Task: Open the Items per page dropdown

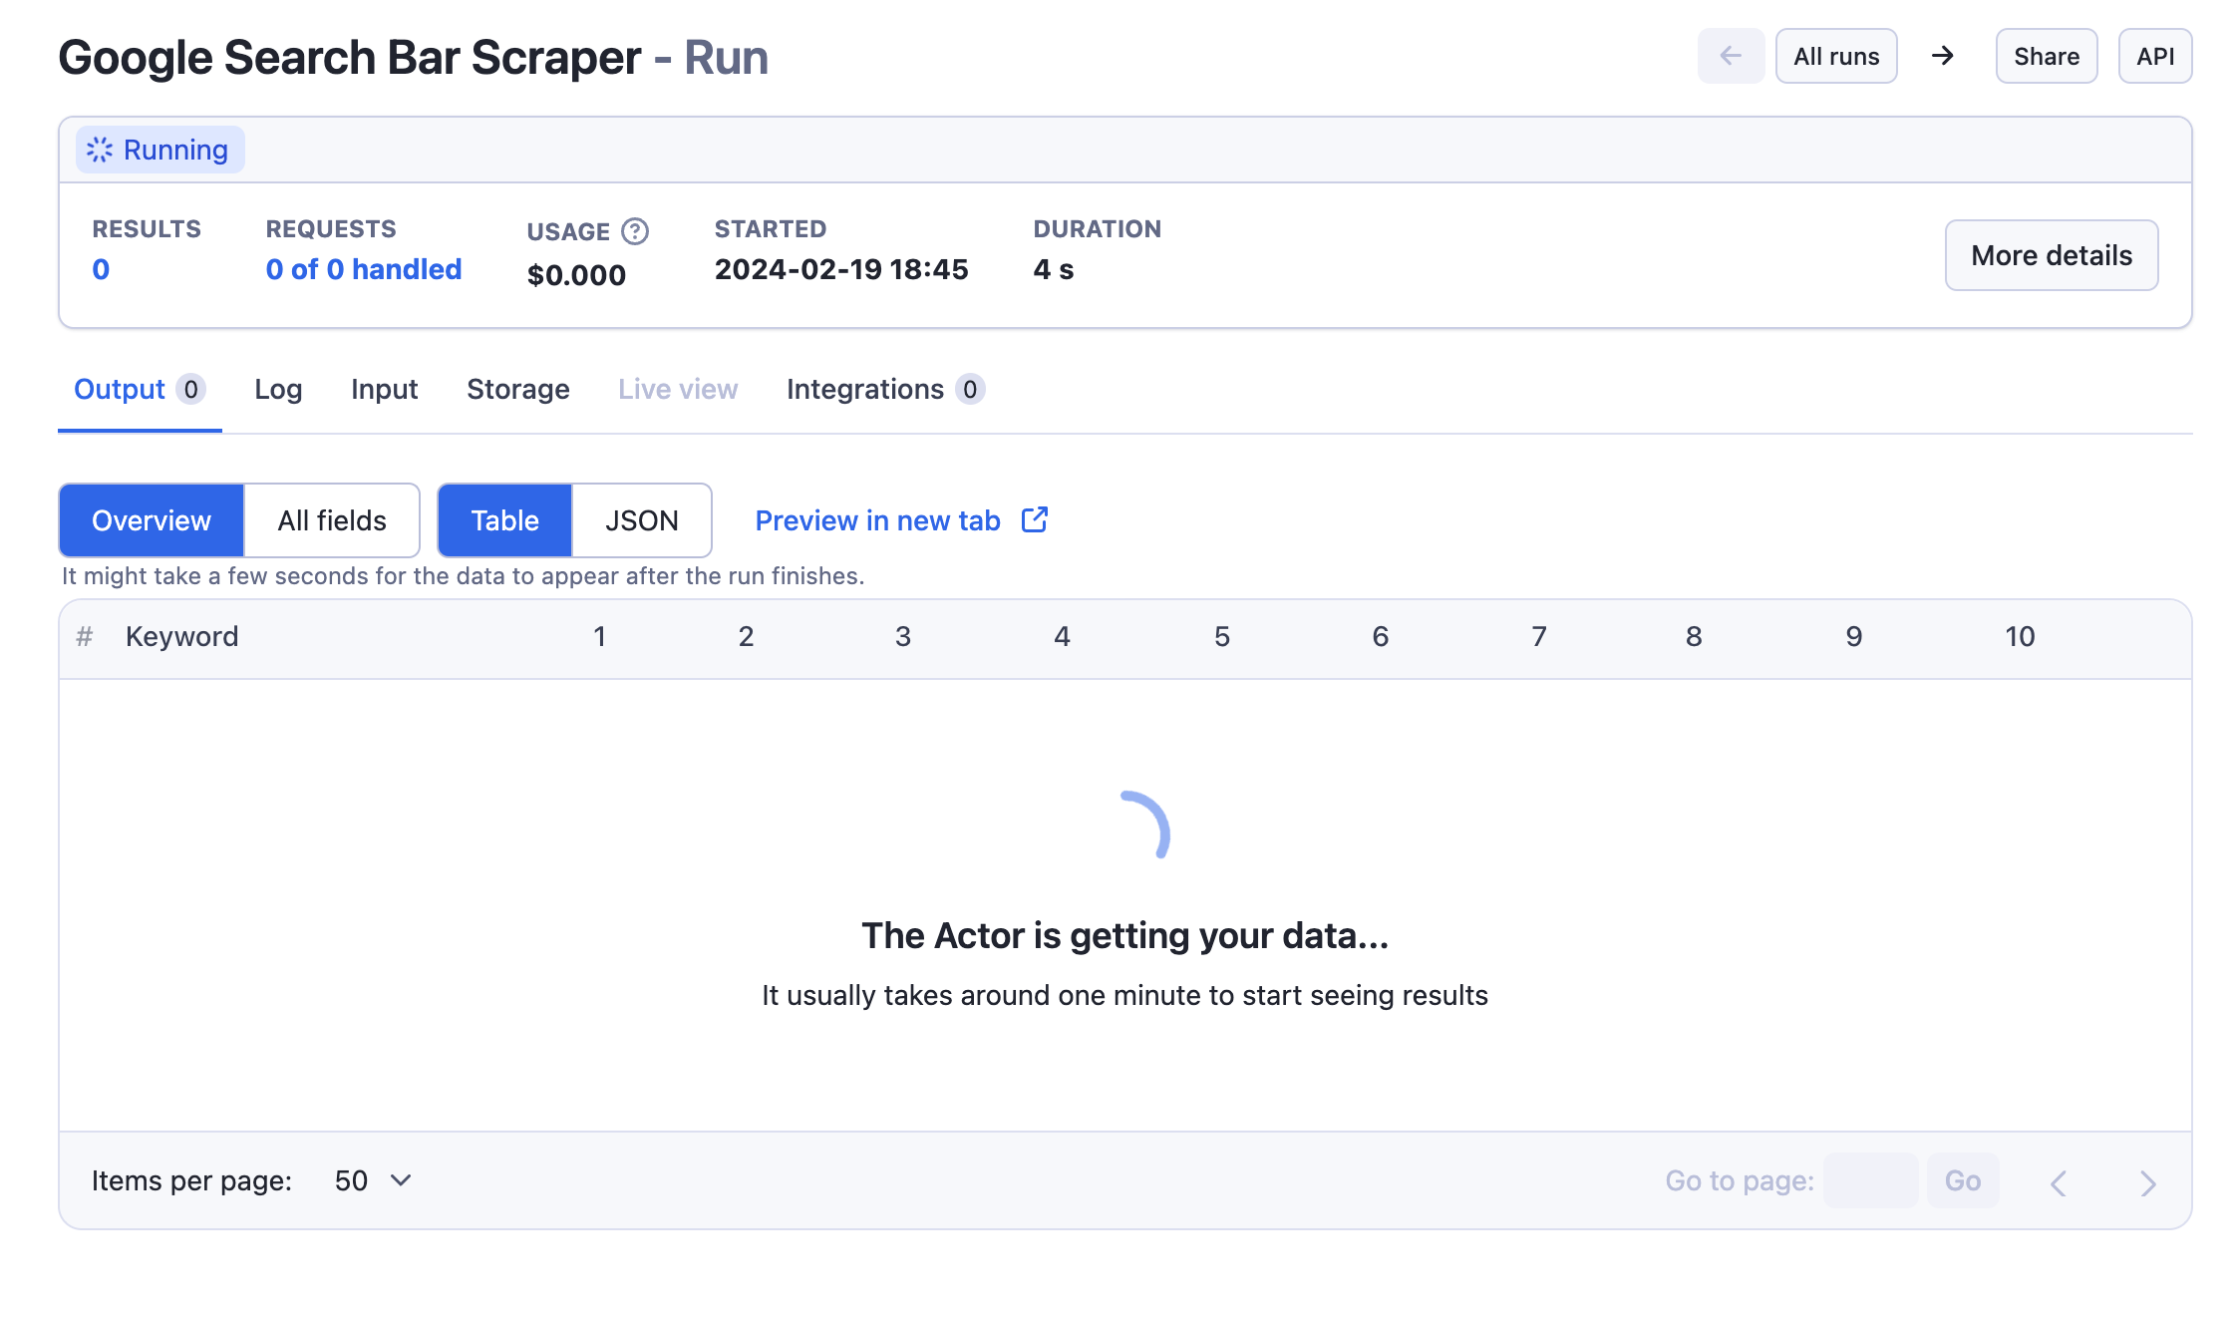Action: [372, 1180]
